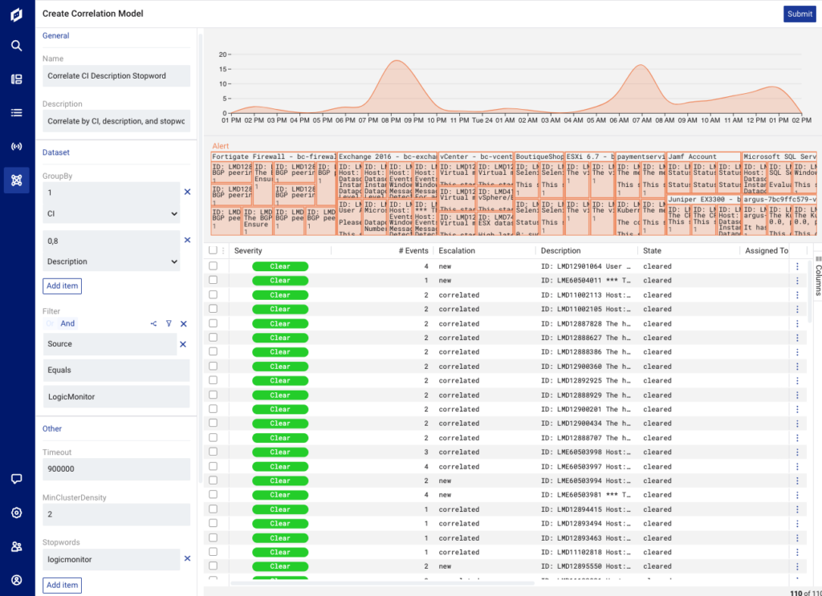
Task: Open row actions for alert LME60503998
Action: (797, 452)
